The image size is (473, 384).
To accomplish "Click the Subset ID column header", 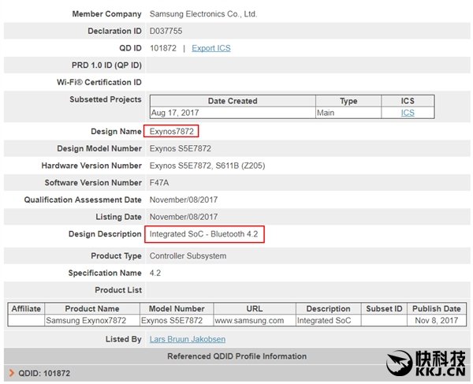I will [385, 309].
